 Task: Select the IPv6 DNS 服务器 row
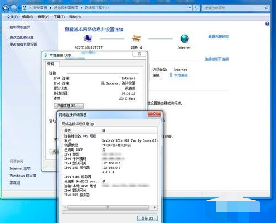110,195
